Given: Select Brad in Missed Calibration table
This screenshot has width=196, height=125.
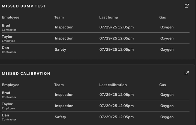Looking at the screenshot, I should 6,93.
